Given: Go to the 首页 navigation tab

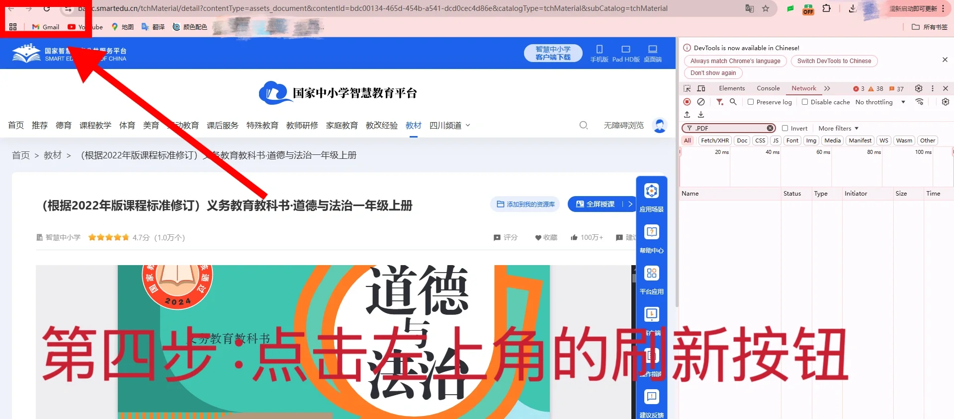Looking at the screenshot, I should tap(16, 125).
